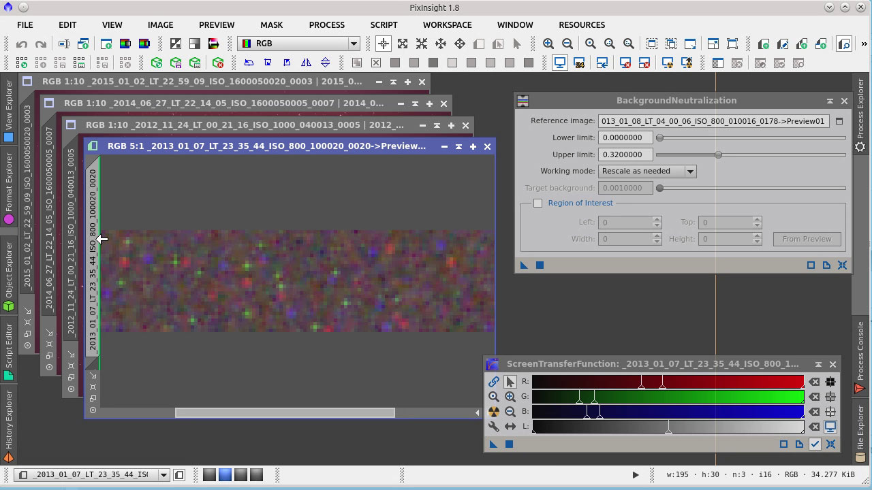Open the RESOURCES menu
The image size is (872, 490).
582,24
